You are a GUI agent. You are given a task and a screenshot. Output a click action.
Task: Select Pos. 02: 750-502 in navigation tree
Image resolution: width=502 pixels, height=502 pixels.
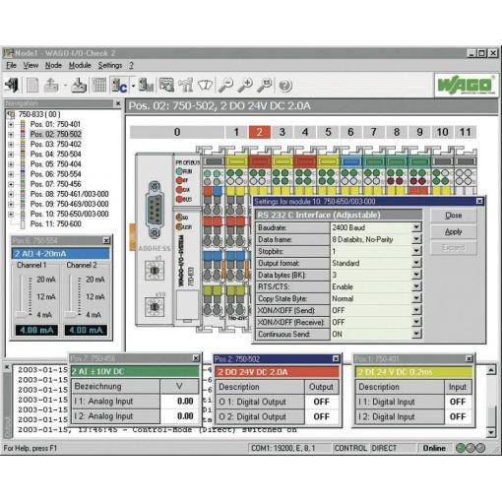click(x=56, y=134)
